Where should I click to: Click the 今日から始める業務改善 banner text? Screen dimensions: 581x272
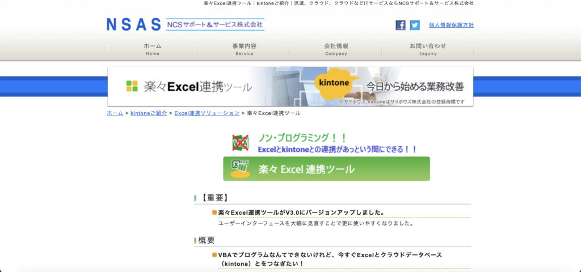click(415, 87)
